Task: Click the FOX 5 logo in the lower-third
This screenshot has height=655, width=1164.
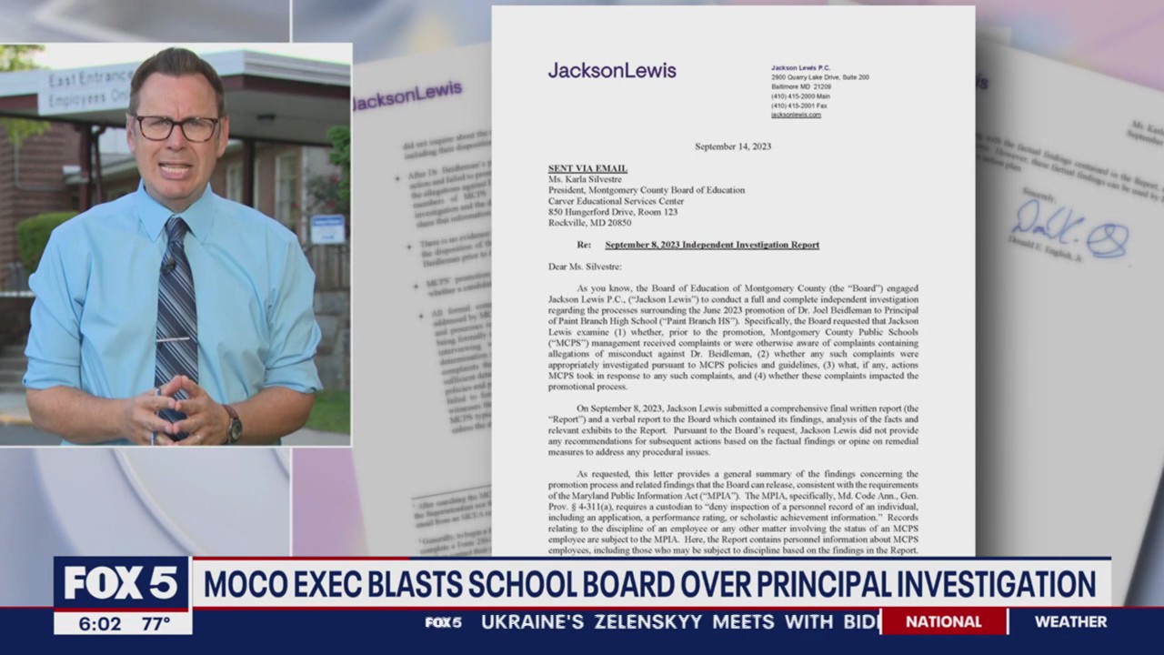Action: point(121,583)
